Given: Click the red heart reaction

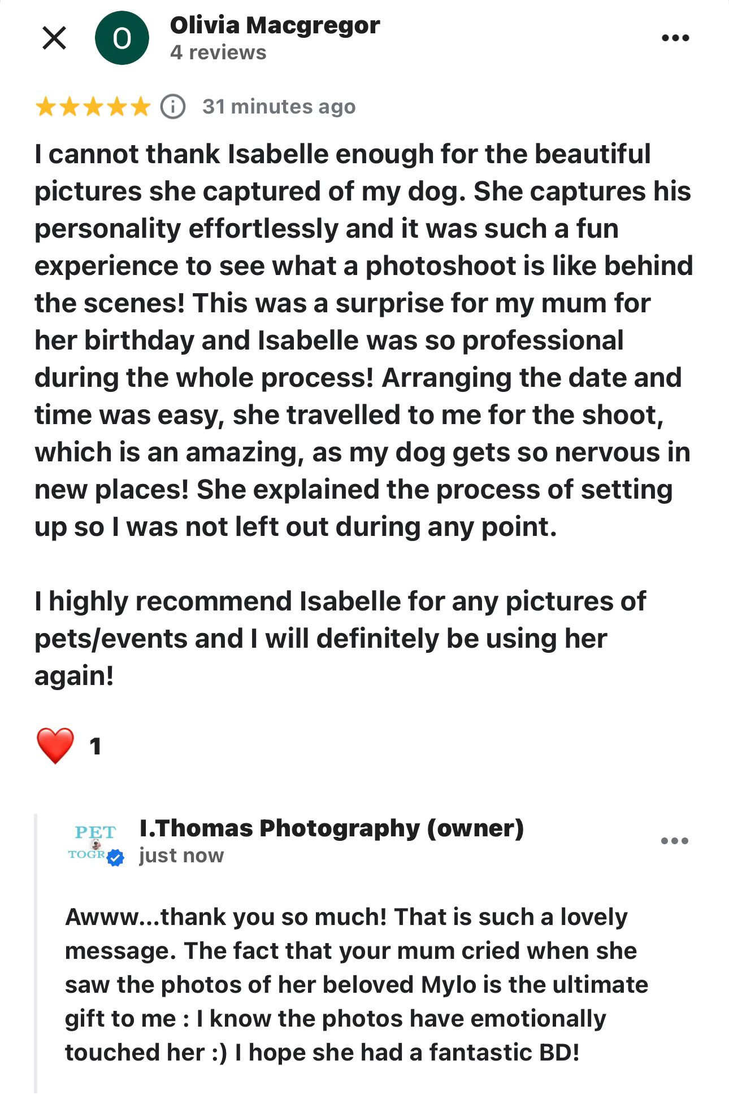Looking at the screenshot, I should click(x=55, y=745).
